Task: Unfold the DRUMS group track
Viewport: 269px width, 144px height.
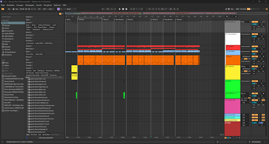Action: pyautogui.click(x=227, y=47)
